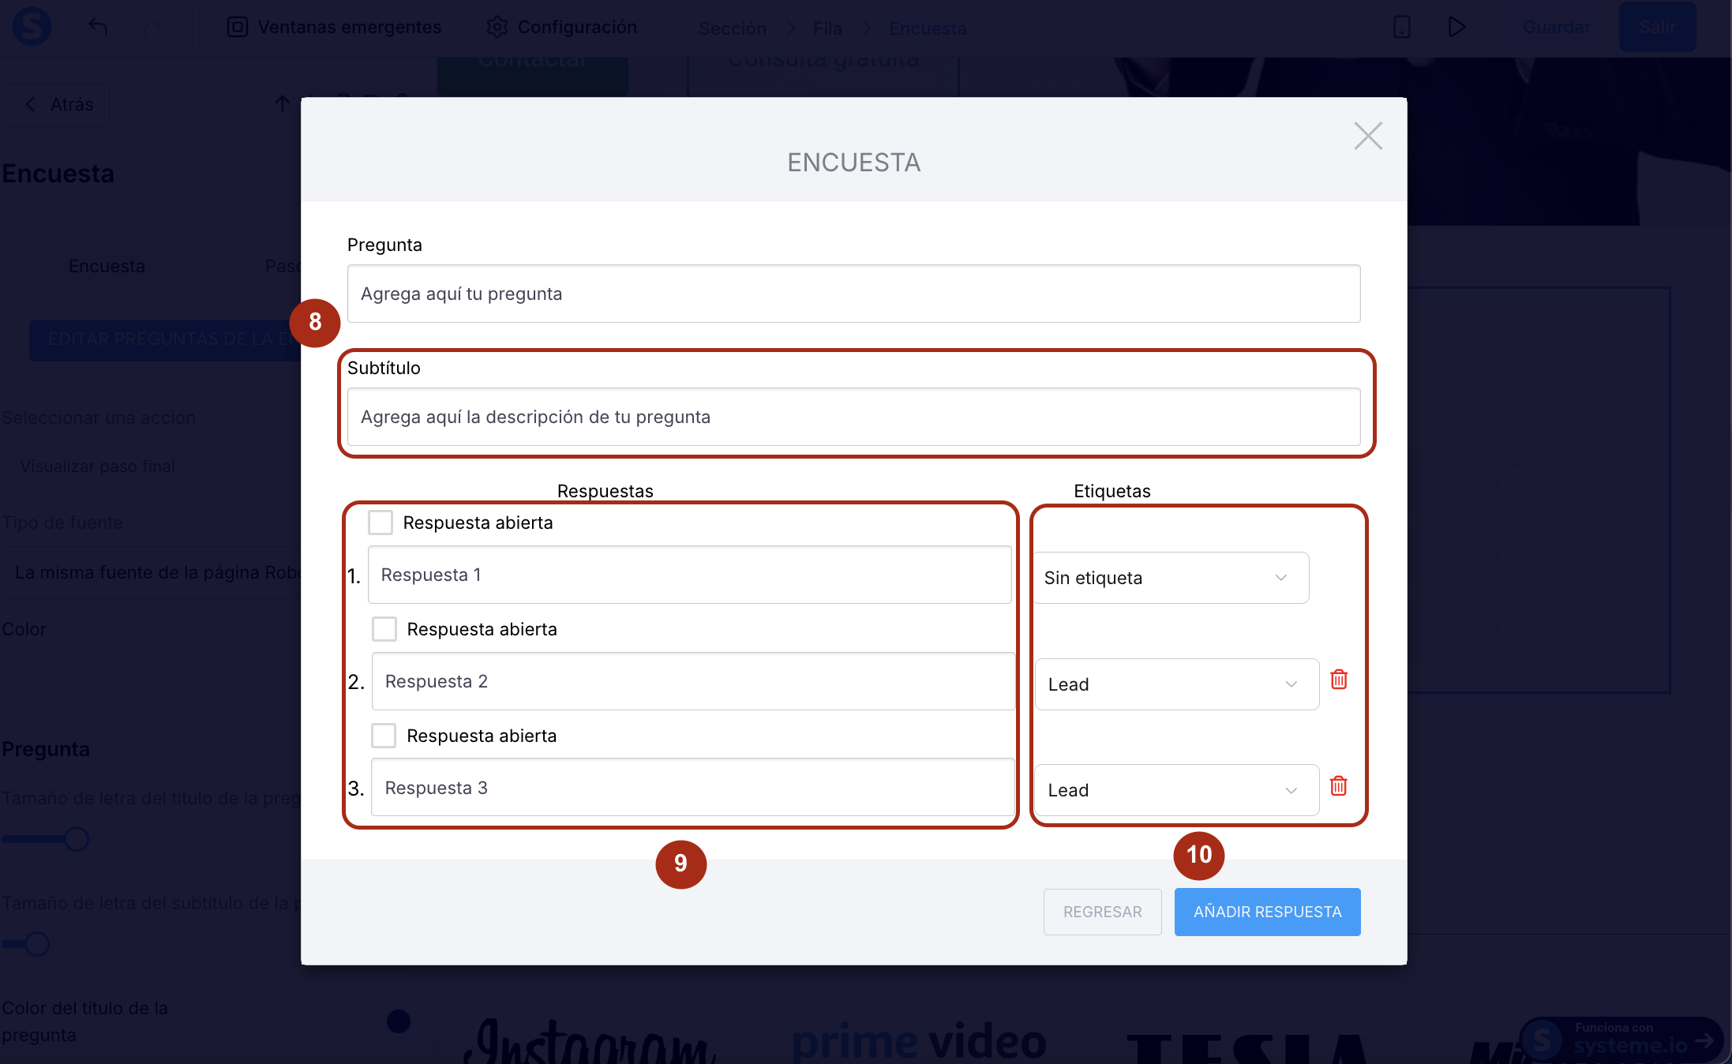
Task: Select the Fila breadcrumb item
Action: [827, 28]
